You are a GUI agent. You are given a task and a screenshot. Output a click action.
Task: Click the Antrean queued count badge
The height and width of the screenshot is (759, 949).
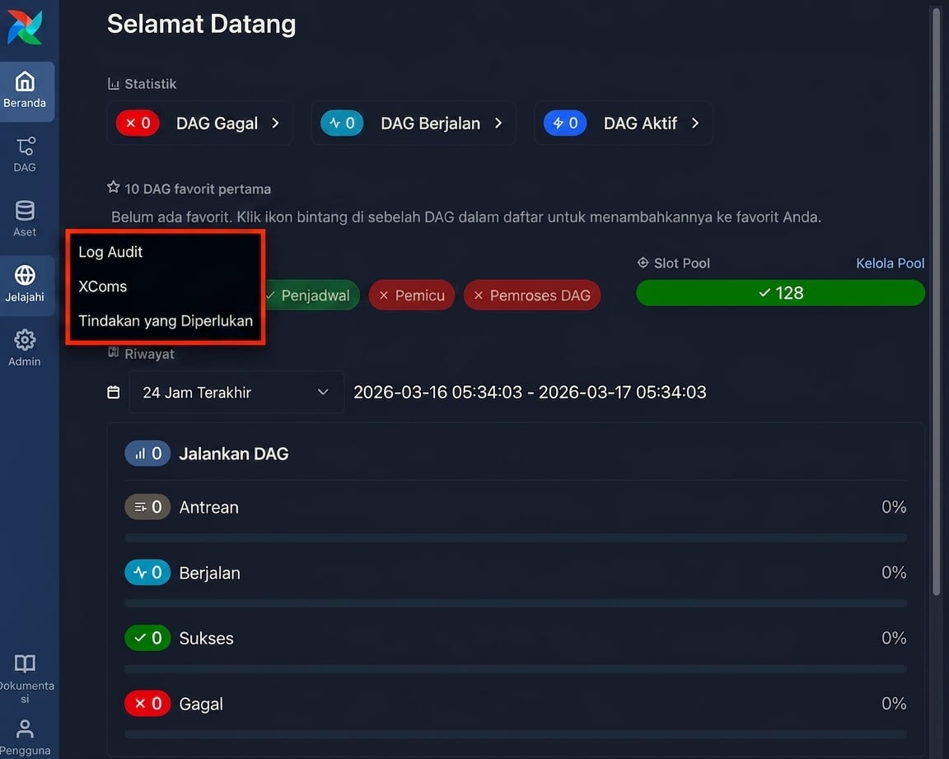147,507
